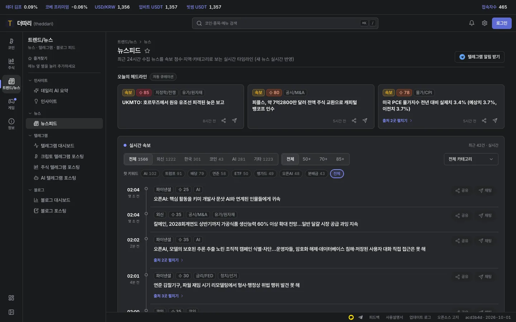The image size is (516, 322).
Task: Share the 미국 PCE 물가지수 headline card
Action: (x=484, y=121)
